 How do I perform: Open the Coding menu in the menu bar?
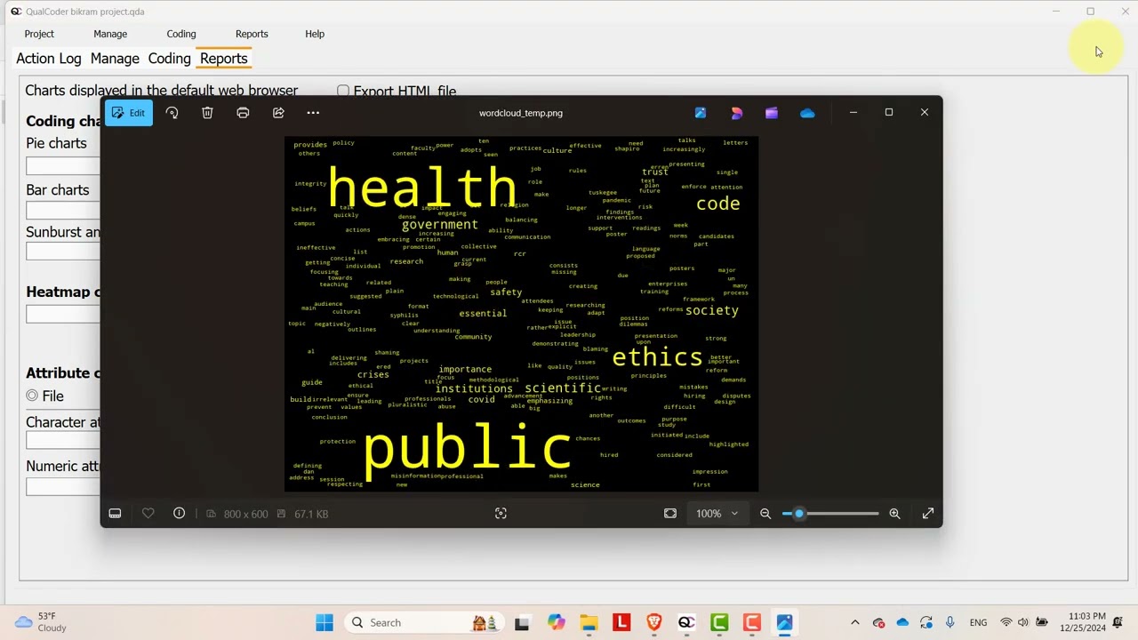[x=181, y=34]
